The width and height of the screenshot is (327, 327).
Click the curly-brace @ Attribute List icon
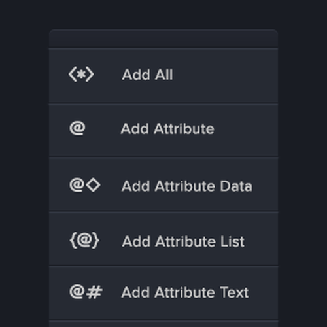pyautogui.click(x=84, y=241)
